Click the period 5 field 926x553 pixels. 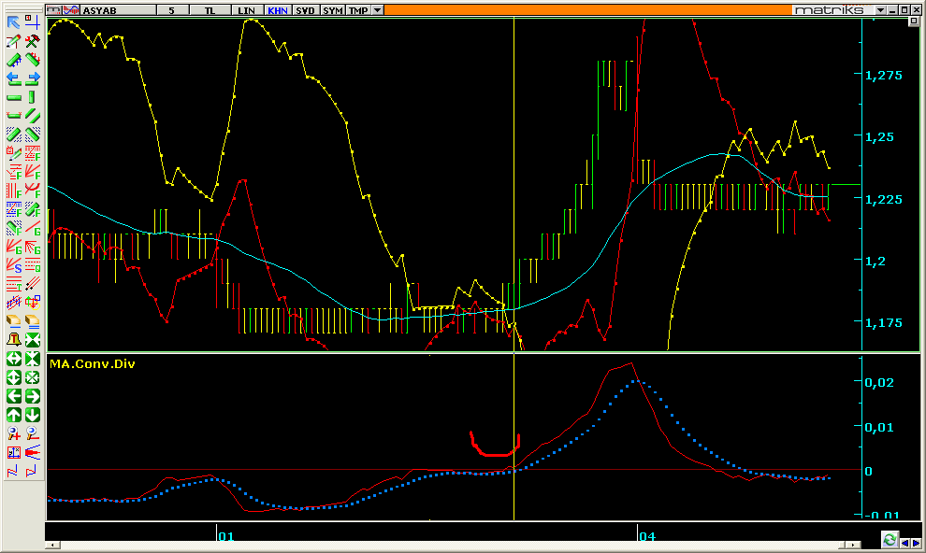pos(171,9)
